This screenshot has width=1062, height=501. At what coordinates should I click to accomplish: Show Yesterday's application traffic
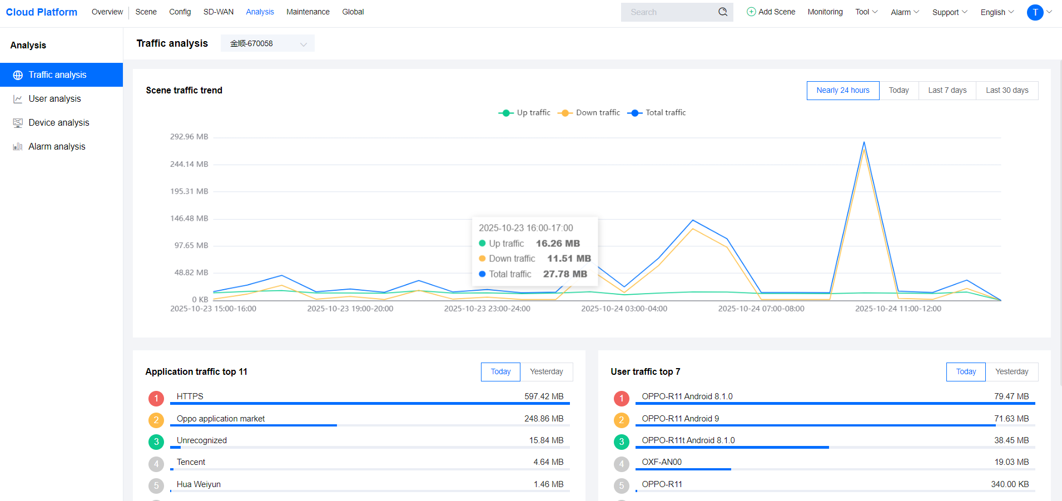tap(546, 372)
